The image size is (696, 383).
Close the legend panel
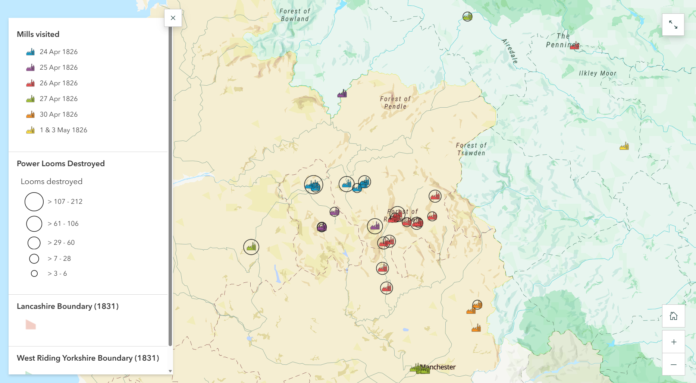pyautogui.click(x=173, y=18)
